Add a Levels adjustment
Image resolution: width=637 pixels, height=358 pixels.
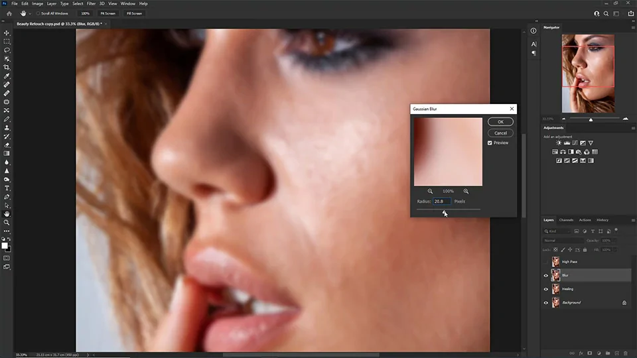click(567, 143)
